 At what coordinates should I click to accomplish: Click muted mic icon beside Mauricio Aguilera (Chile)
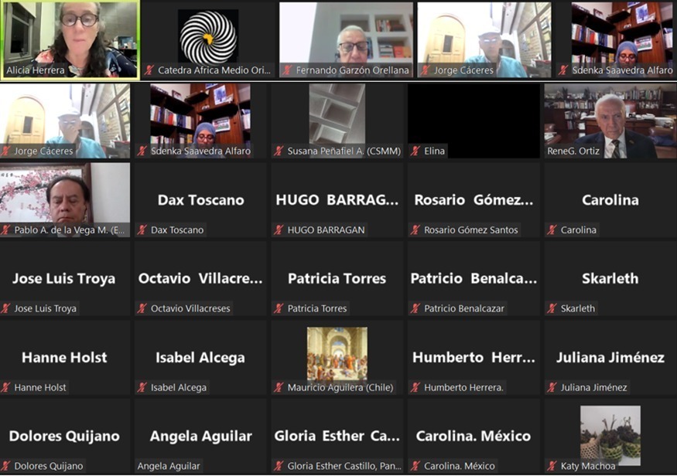[279, 387]
